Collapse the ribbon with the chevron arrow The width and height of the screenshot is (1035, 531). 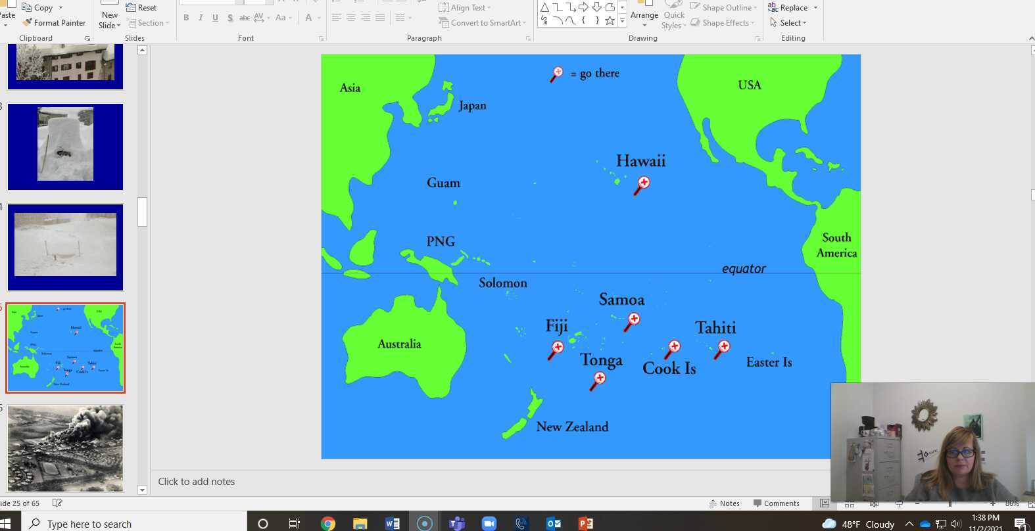[x=1030, y=38]
